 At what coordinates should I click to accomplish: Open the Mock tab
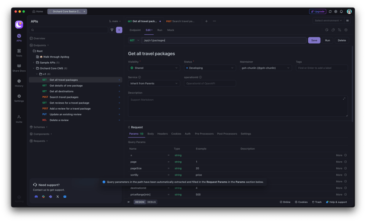tap(171, 30)
